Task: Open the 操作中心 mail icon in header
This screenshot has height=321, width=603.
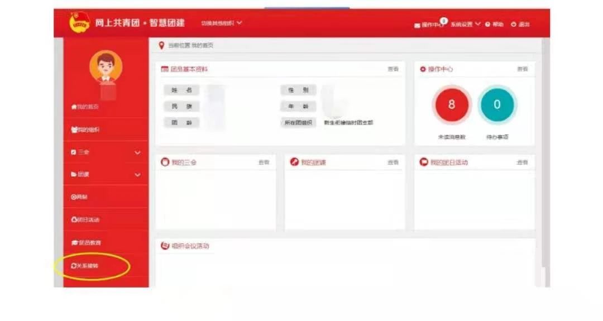Action: pos(417,25)
